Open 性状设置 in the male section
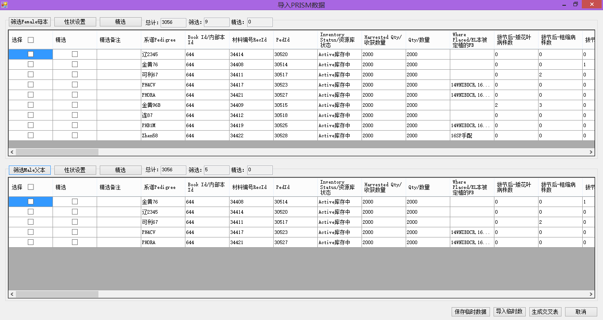Image resolution: width=603 pixels, height=320 pixels. click(x=75, y=170)
